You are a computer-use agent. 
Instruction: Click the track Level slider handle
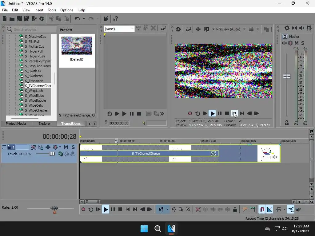(52, 154)
